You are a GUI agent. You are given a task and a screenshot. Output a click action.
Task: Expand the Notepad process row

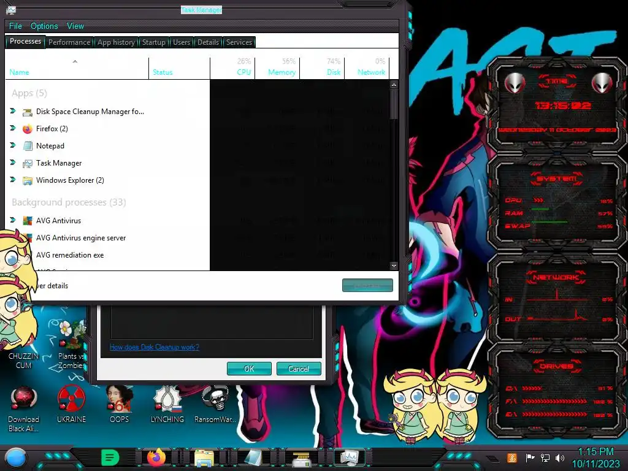(x=13, y=145)
